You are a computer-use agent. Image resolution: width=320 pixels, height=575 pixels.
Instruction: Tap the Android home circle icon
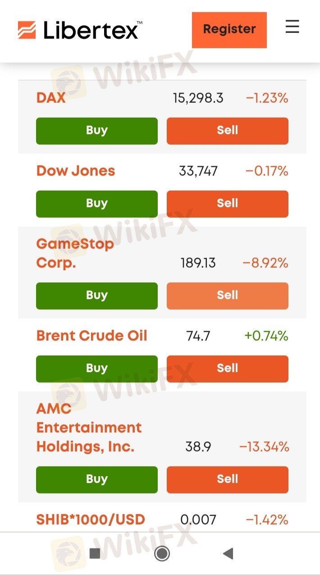pos(162,553)
